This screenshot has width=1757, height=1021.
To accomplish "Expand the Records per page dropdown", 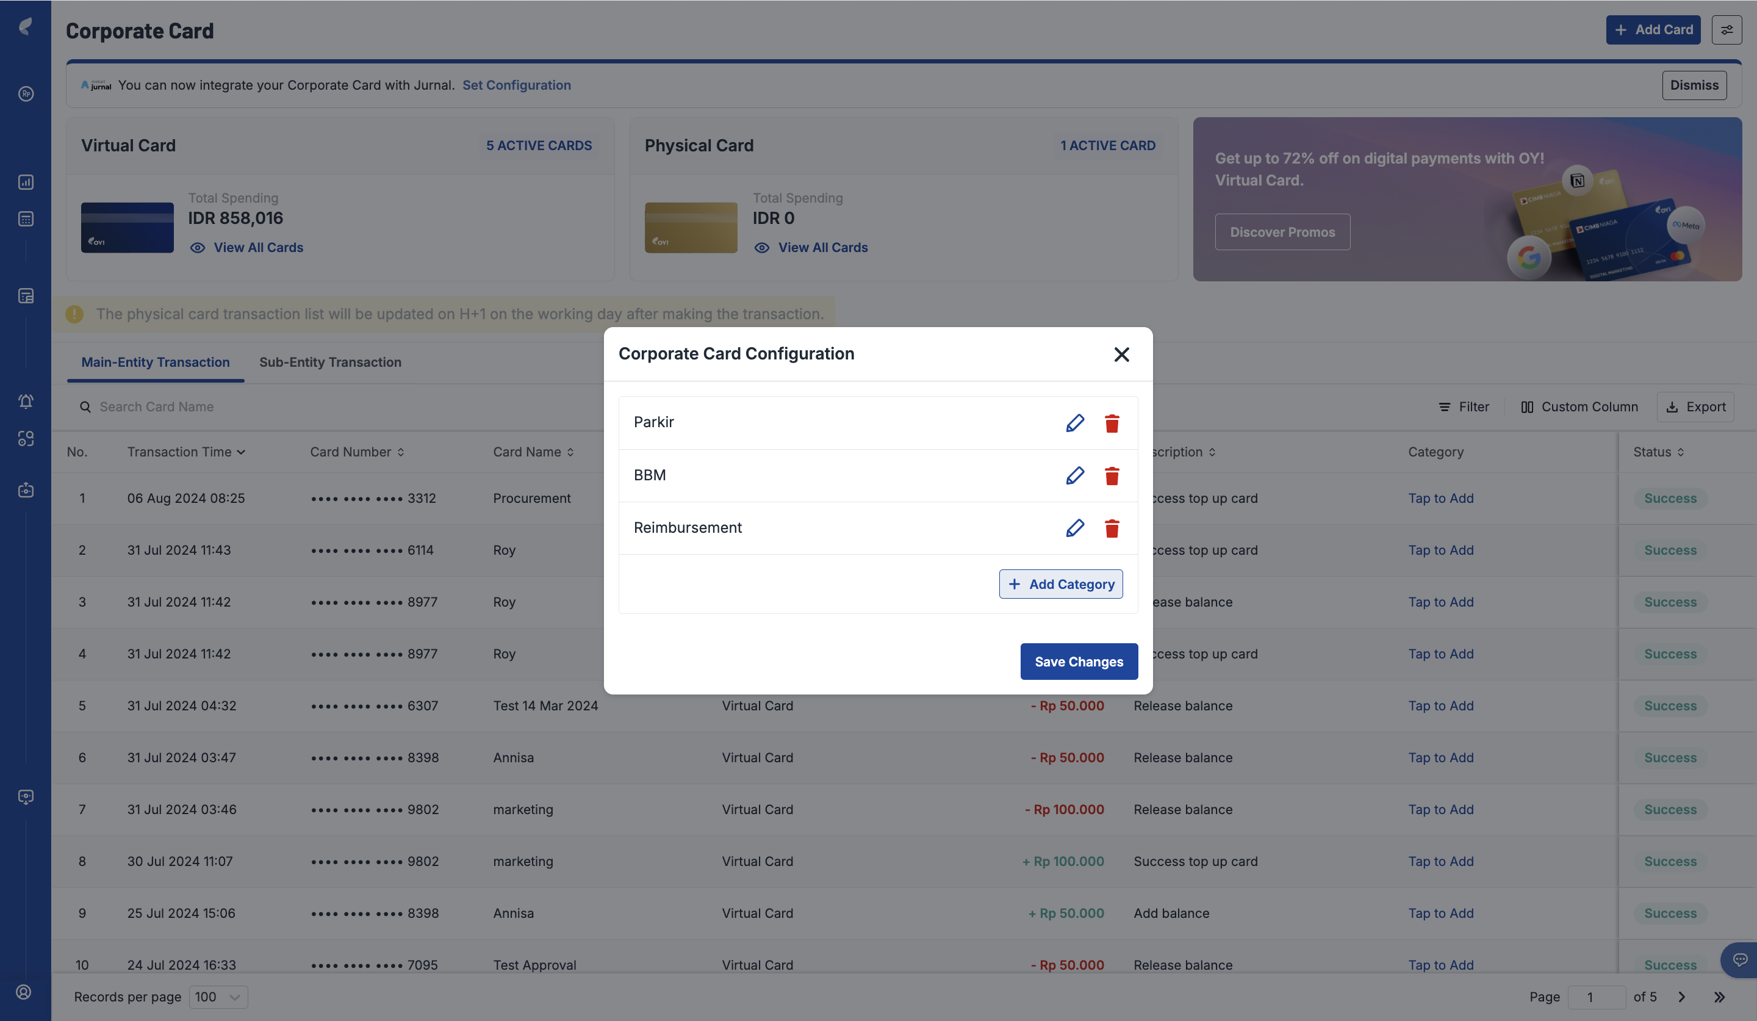I will [218, 997].
